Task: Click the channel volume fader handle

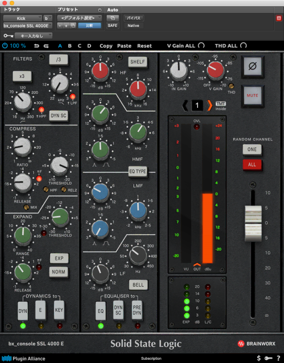Action: 253,223
